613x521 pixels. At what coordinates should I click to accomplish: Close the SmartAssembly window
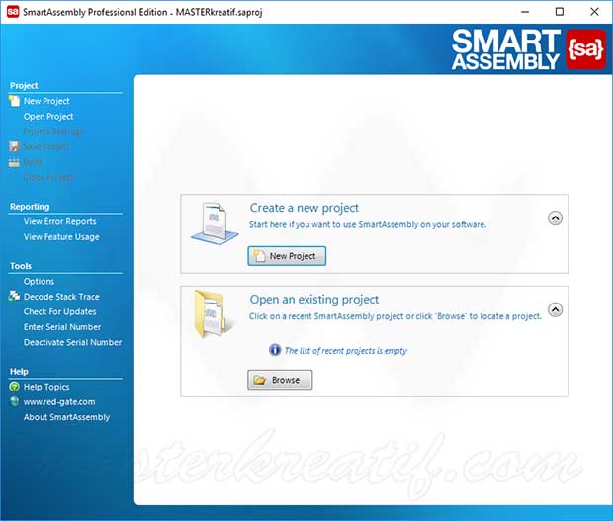click(594, 12)
